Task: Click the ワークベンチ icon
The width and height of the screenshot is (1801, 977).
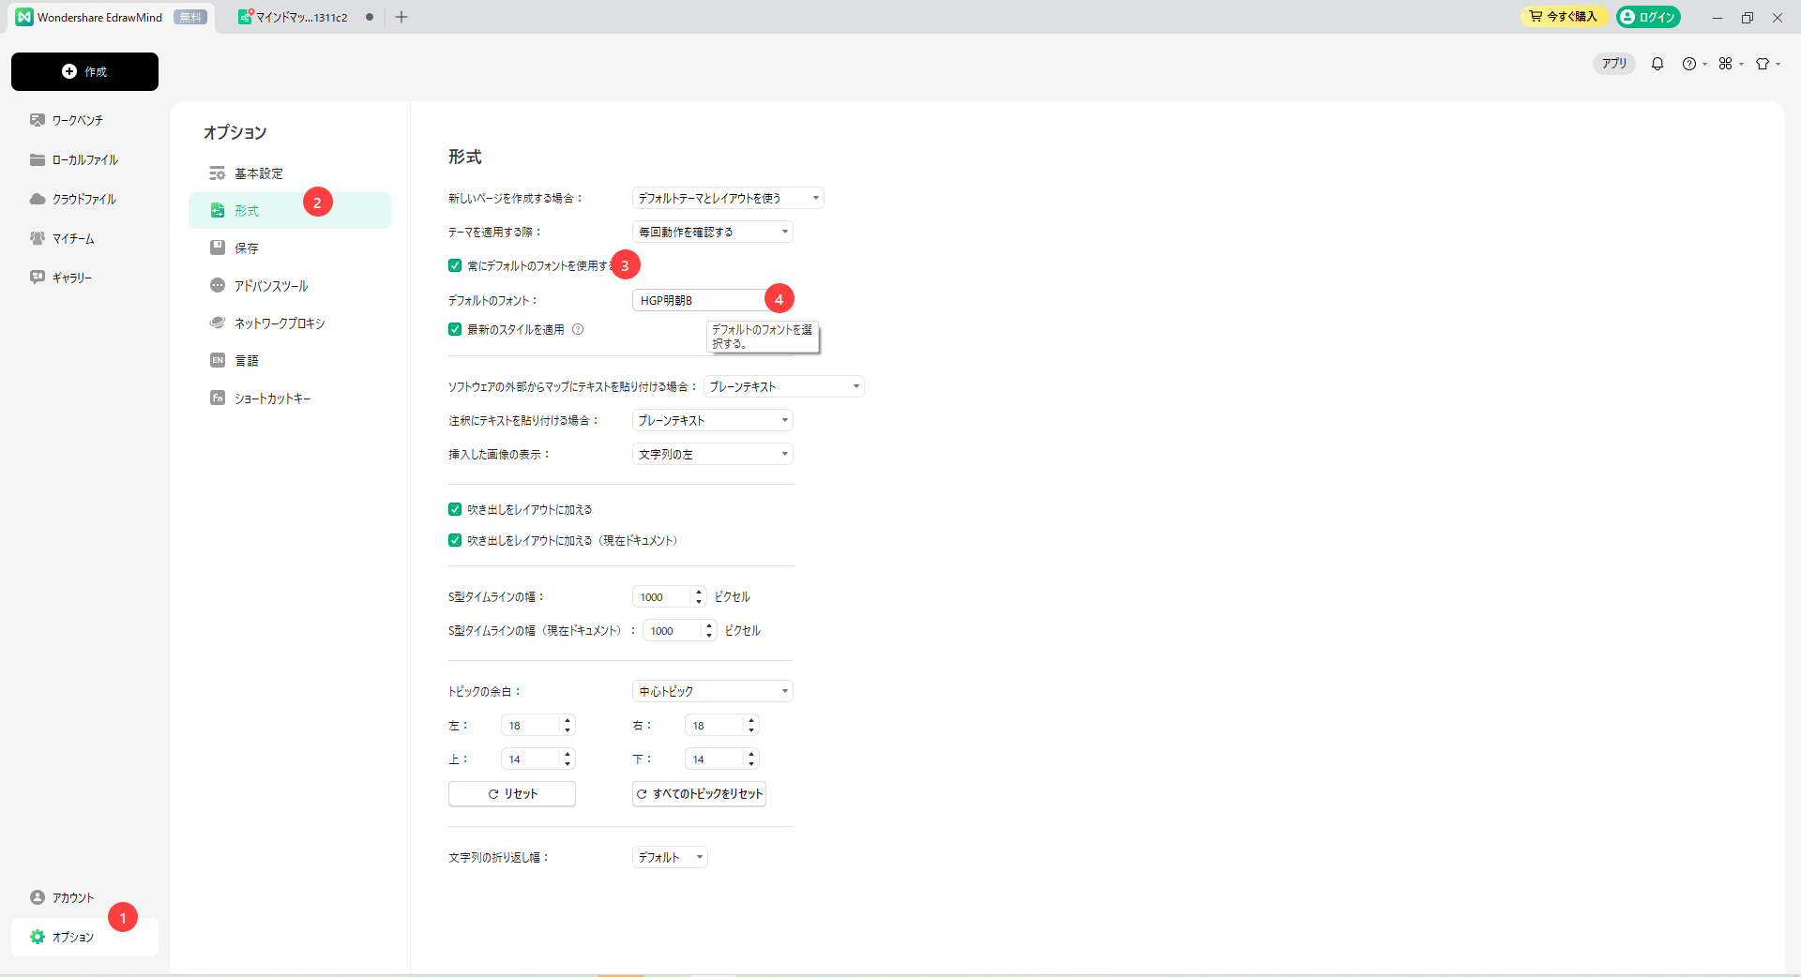Action: pos(38,120)
